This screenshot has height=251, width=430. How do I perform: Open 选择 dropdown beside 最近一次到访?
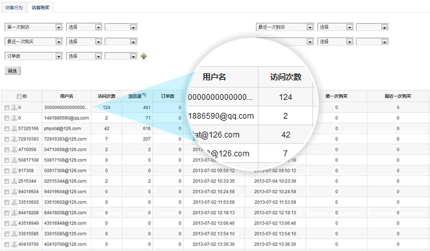(x=335, y=27)
